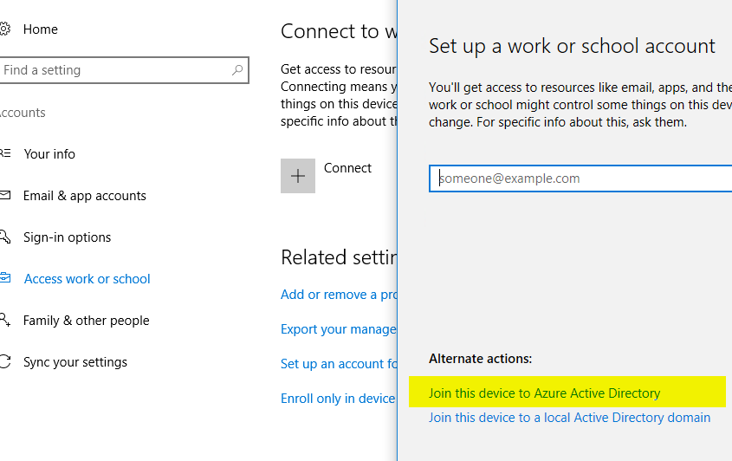Viewport: 732px width, 461px height.
Task: Open Home settings label
Action: (41, 29)
